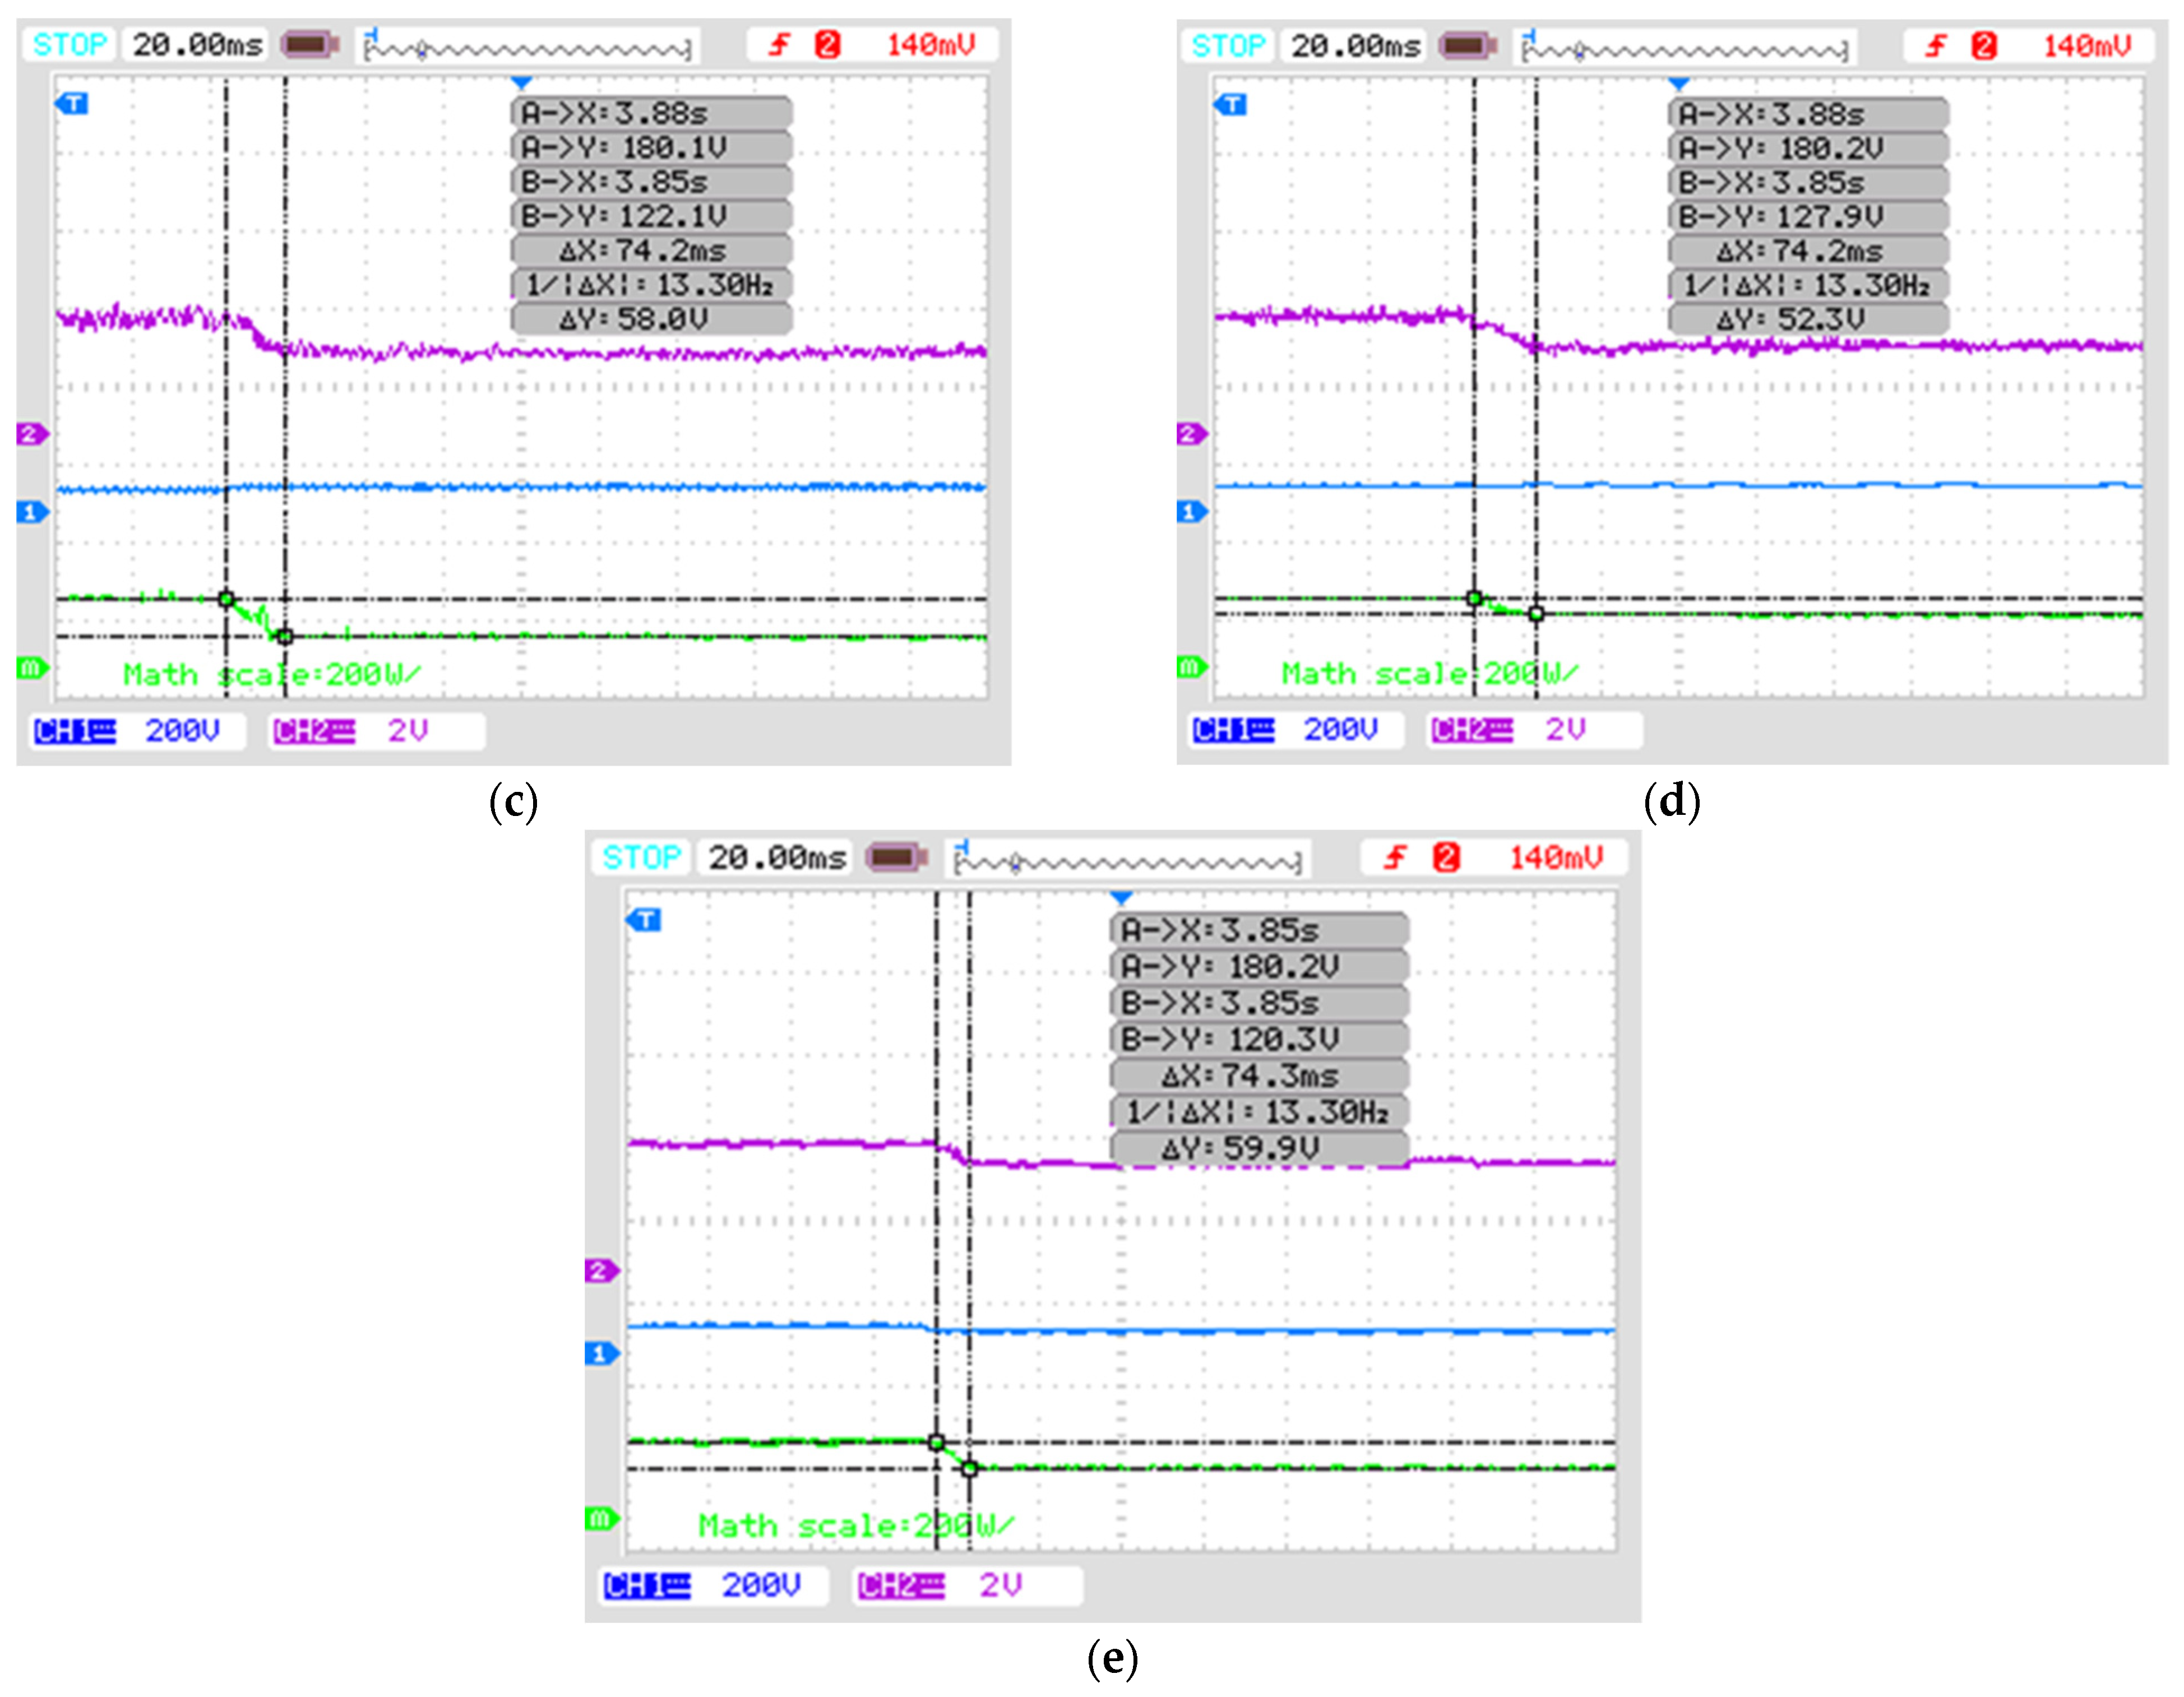
Task: Select the CH1 200V label in panel (c)
Action: coord(128,731)
